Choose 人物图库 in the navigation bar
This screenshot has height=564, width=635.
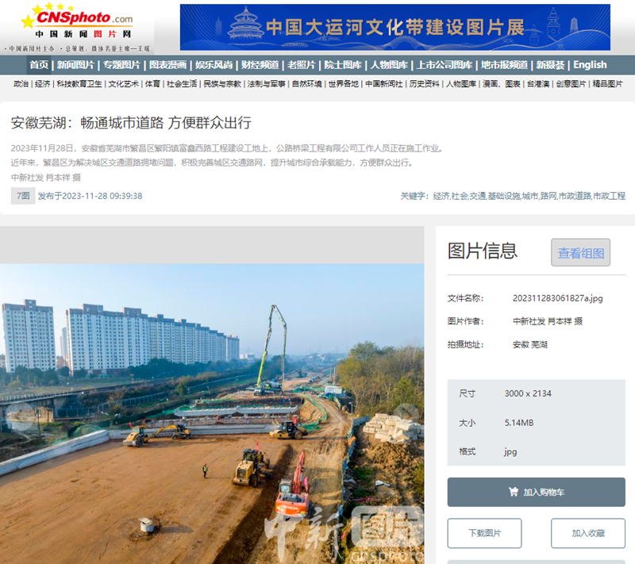point(389,65)
